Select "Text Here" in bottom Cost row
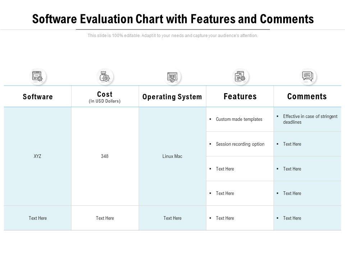Image resolution: width=345 pixels, height=259 pixels. click(105, 218)
